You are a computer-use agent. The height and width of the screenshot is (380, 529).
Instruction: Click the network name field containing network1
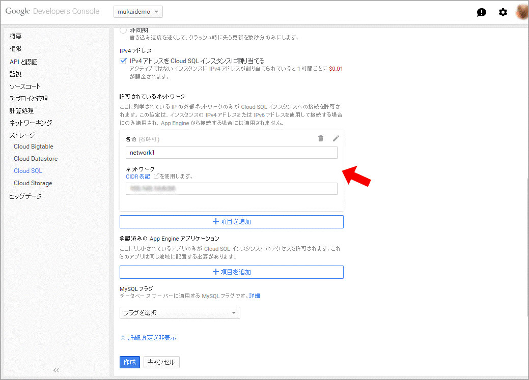click(x=232, y=153)
